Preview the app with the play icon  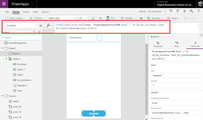click(185, 11)
